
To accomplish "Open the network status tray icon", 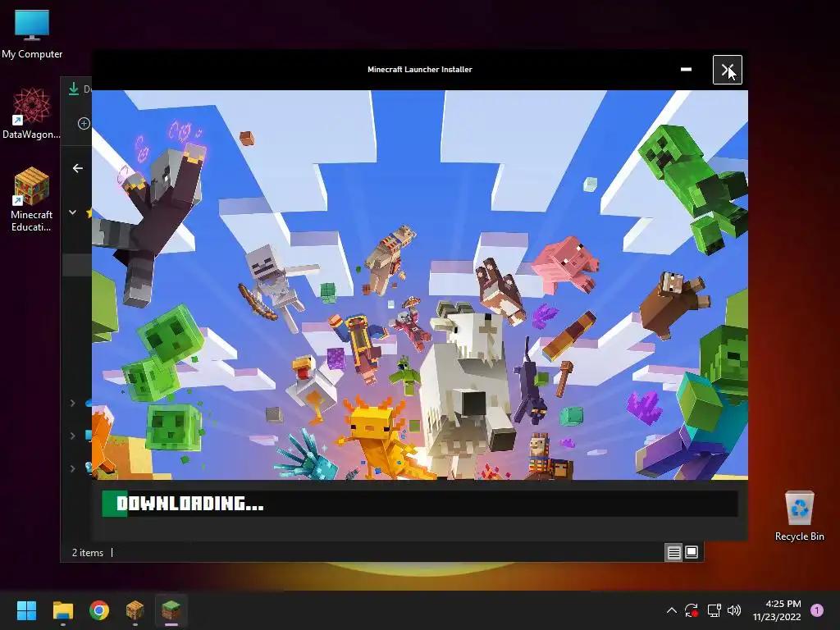I will click(x=714, y=610).
